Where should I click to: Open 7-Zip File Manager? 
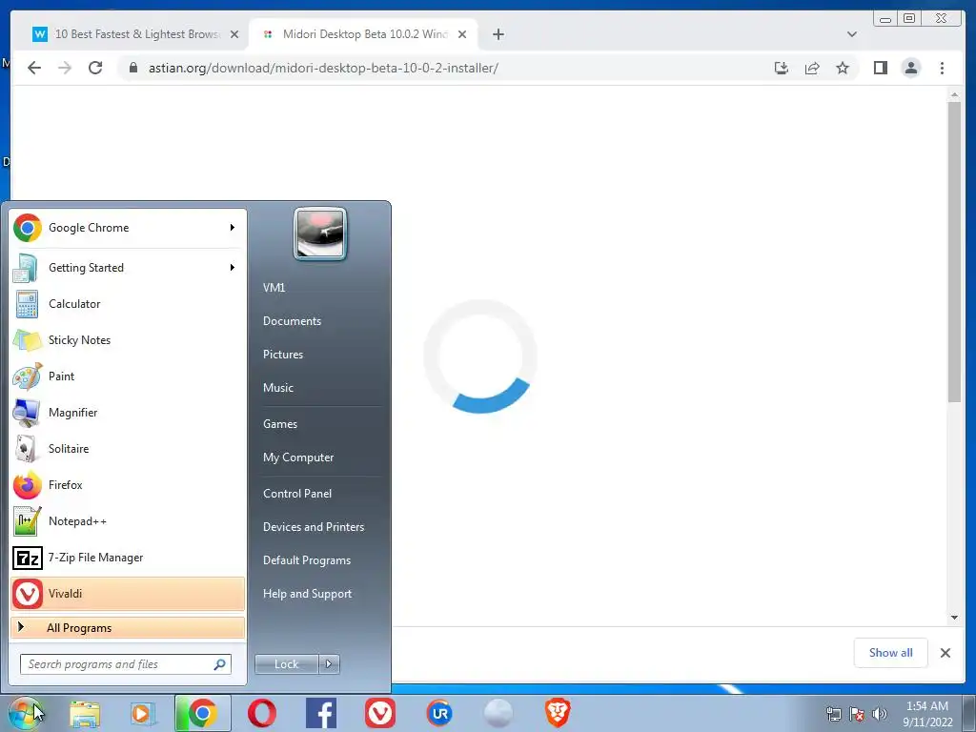pos(128,557)
